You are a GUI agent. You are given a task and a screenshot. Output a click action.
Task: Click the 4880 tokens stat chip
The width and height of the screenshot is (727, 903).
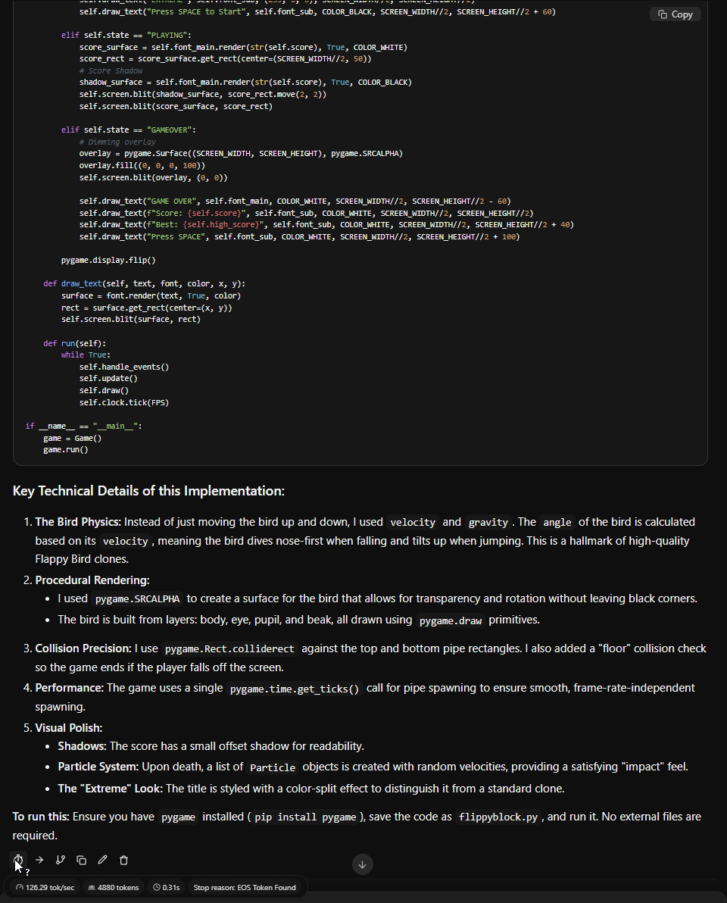pyautogui.click(x=113, y=887)
